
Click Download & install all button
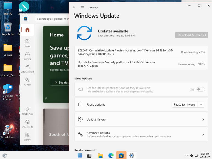(192, 35)
